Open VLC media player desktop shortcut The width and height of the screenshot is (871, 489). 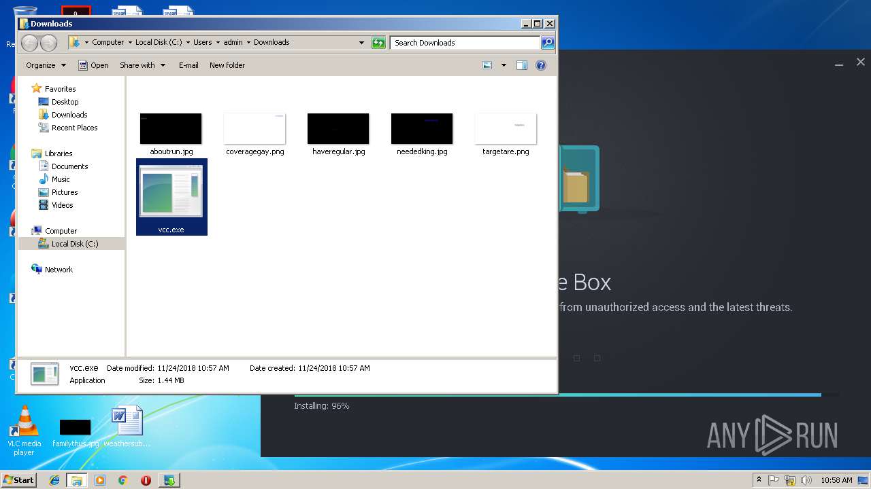tap(24, 431)
